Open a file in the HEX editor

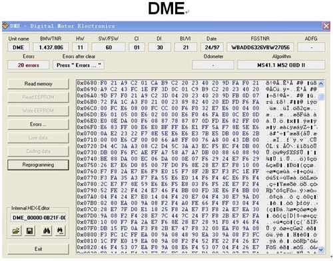pyautogui.click(x=16, y=231)
